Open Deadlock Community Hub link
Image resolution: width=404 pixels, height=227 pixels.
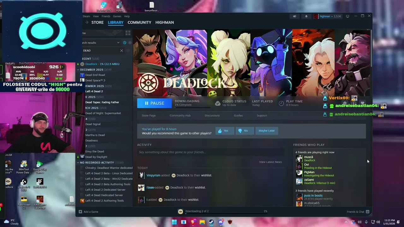tap(180, 115)
